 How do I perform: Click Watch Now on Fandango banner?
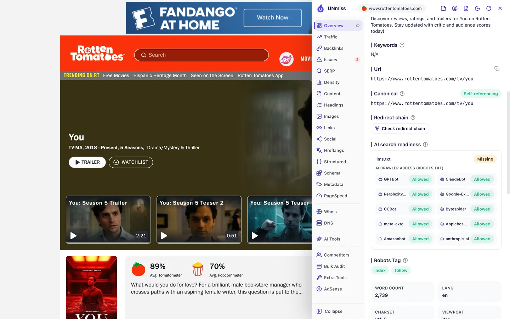click(272, 18)
